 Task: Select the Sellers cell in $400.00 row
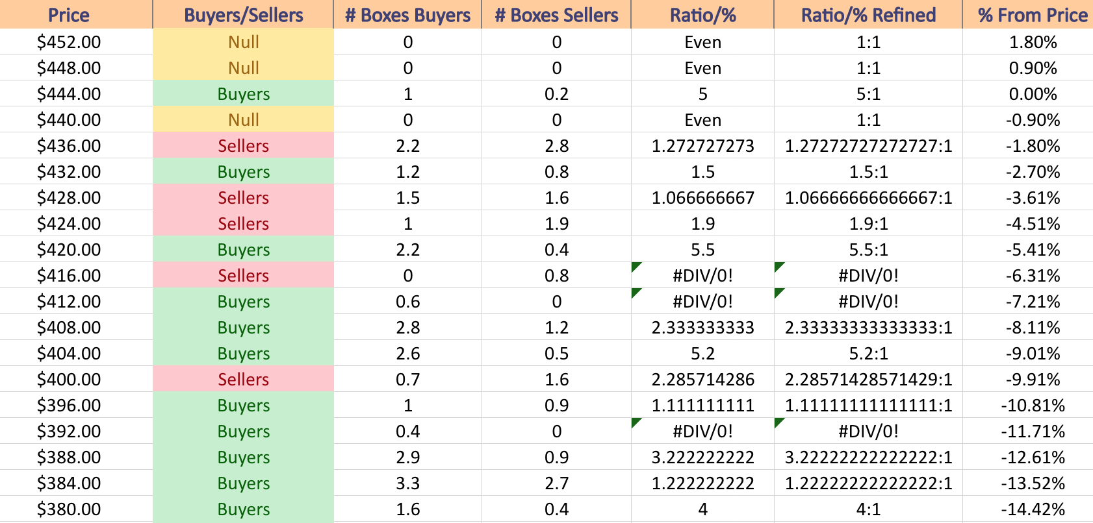(x=243, y=380)
